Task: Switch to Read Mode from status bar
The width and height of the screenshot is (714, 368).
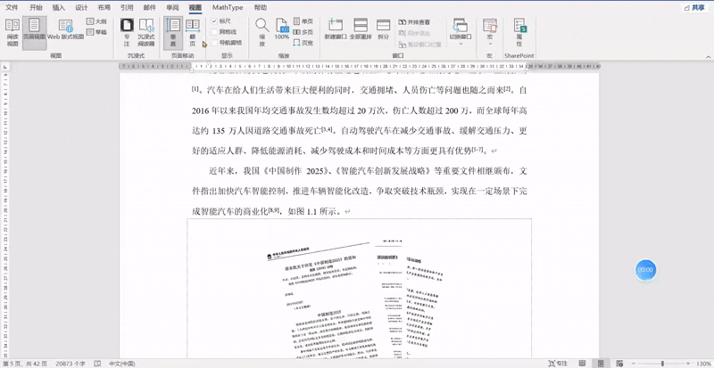Action: [583, 364]
